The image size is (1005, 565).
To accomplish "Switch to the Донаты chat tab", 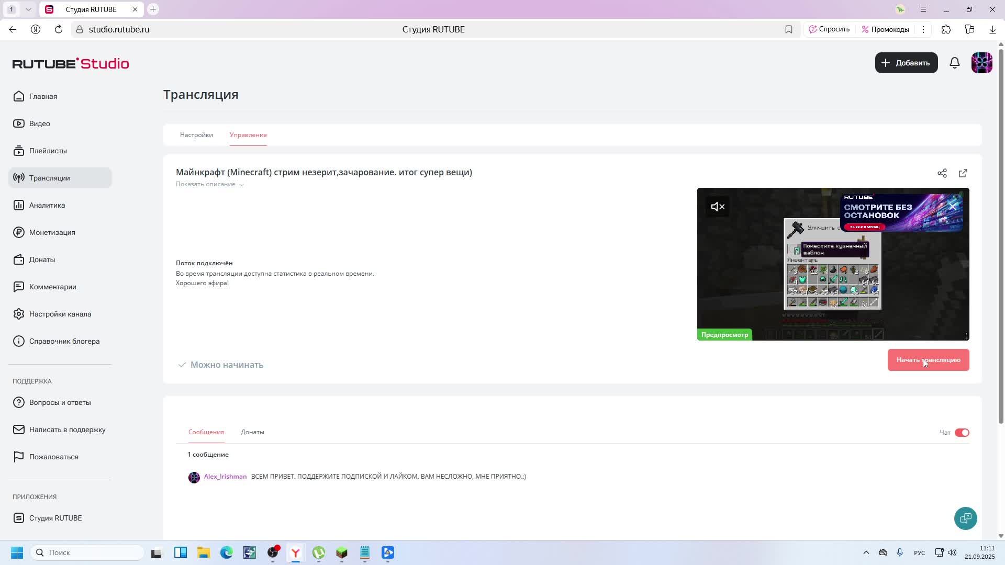I will pos(252,432).
